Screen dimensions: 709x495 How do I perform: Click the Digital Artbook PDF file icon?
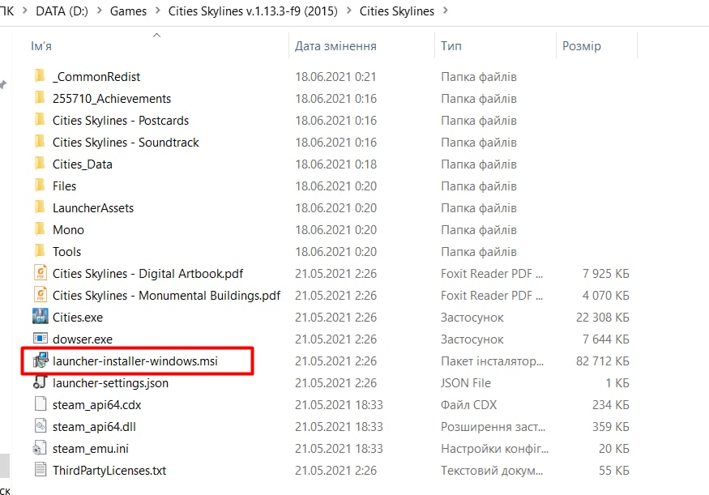(x=41, y=272)
